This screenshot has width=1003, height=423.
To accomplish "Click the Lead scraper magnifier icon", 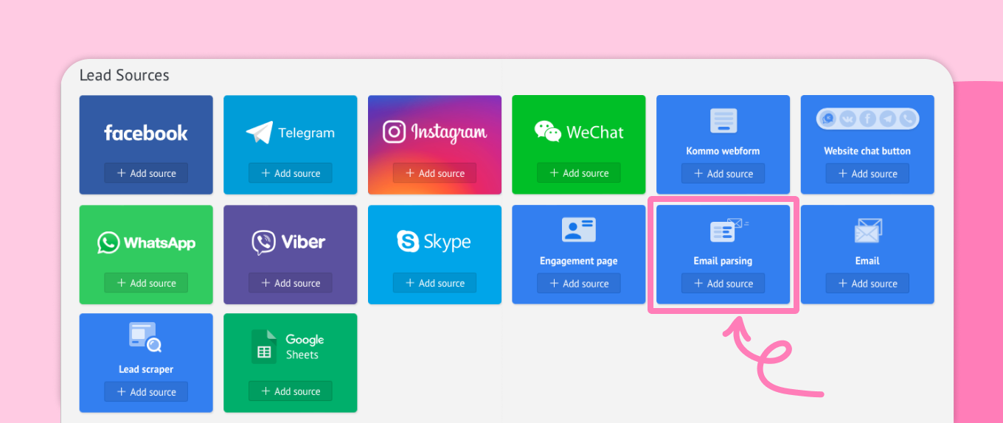I will tap(145, 338).
